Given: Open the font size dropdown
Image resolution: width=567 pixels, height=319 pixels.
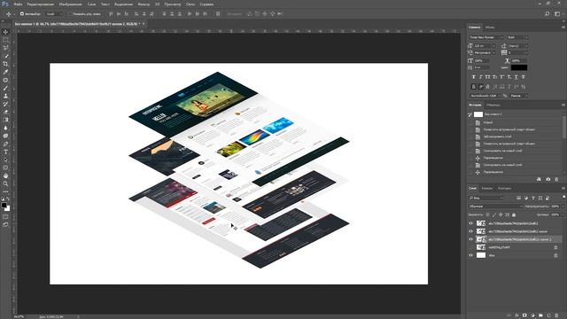Looking at the screenshot, I should tap(485, 46).
